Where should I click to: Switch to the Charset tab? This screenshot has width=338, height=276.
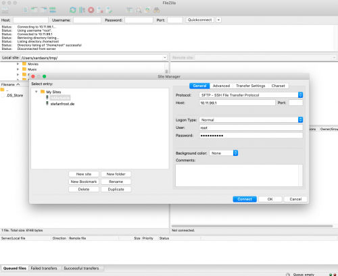(x=278, y=86)
